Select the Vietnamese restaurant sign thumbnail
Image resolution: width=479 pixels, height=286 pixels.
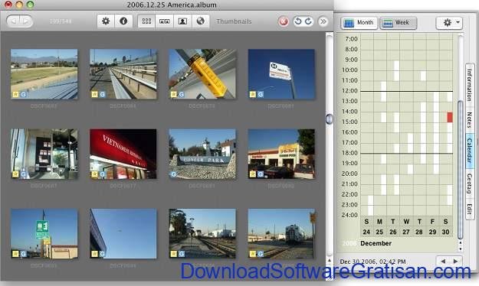[123, 154]
